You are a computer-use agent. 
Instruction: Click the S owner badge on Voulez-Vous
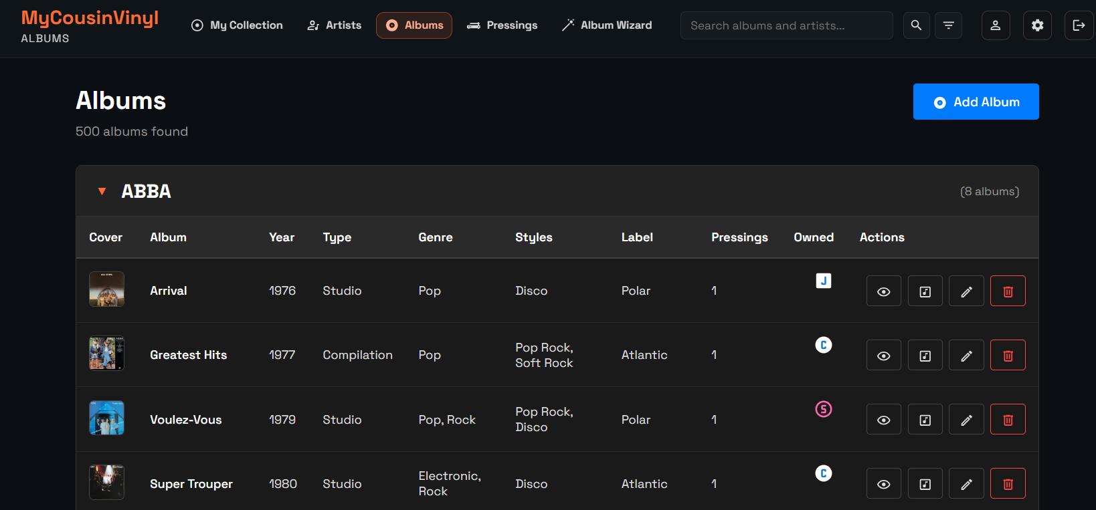(x=824, y=409)
